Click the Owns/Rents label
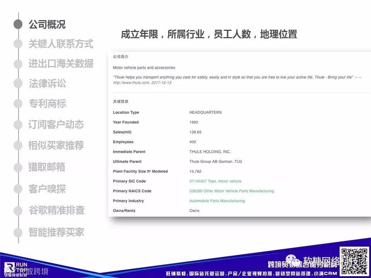This screenshot has width=371, height=278. [x=124, y=211]
